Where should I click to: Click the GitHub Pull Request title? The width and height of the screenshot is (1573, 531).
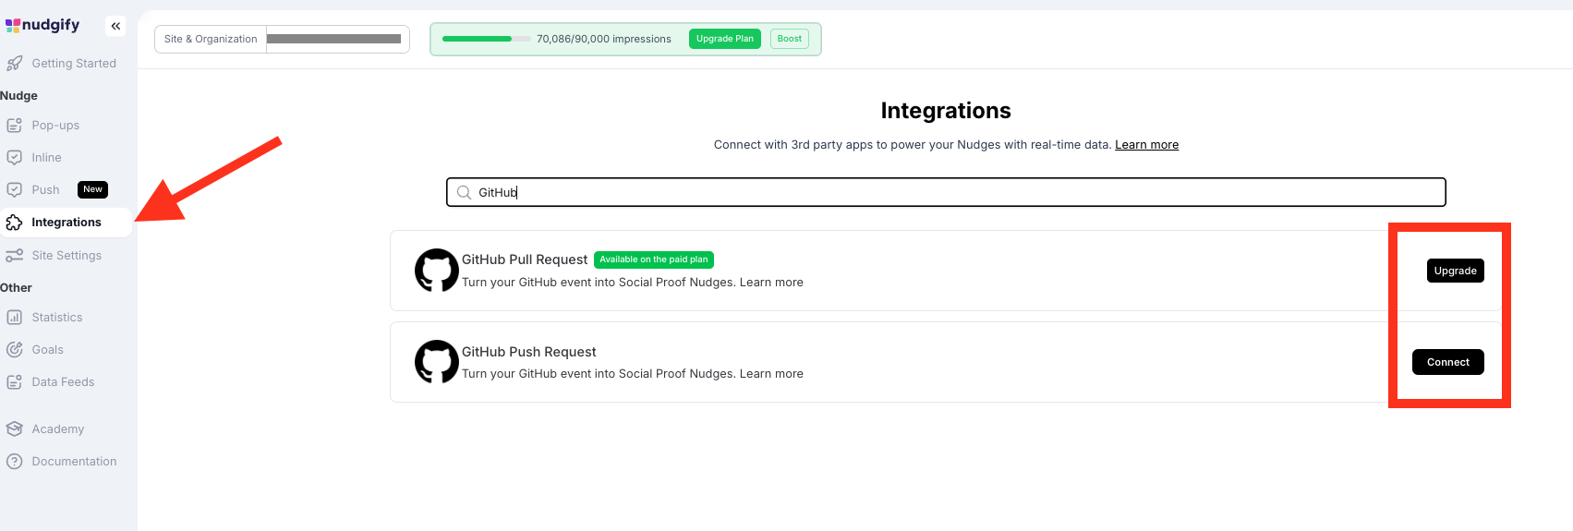[525, 259]
